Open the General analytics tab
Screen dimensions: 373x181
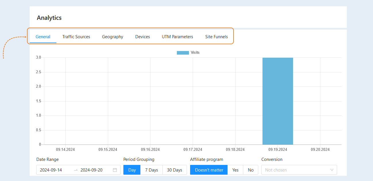pos(43,37)
